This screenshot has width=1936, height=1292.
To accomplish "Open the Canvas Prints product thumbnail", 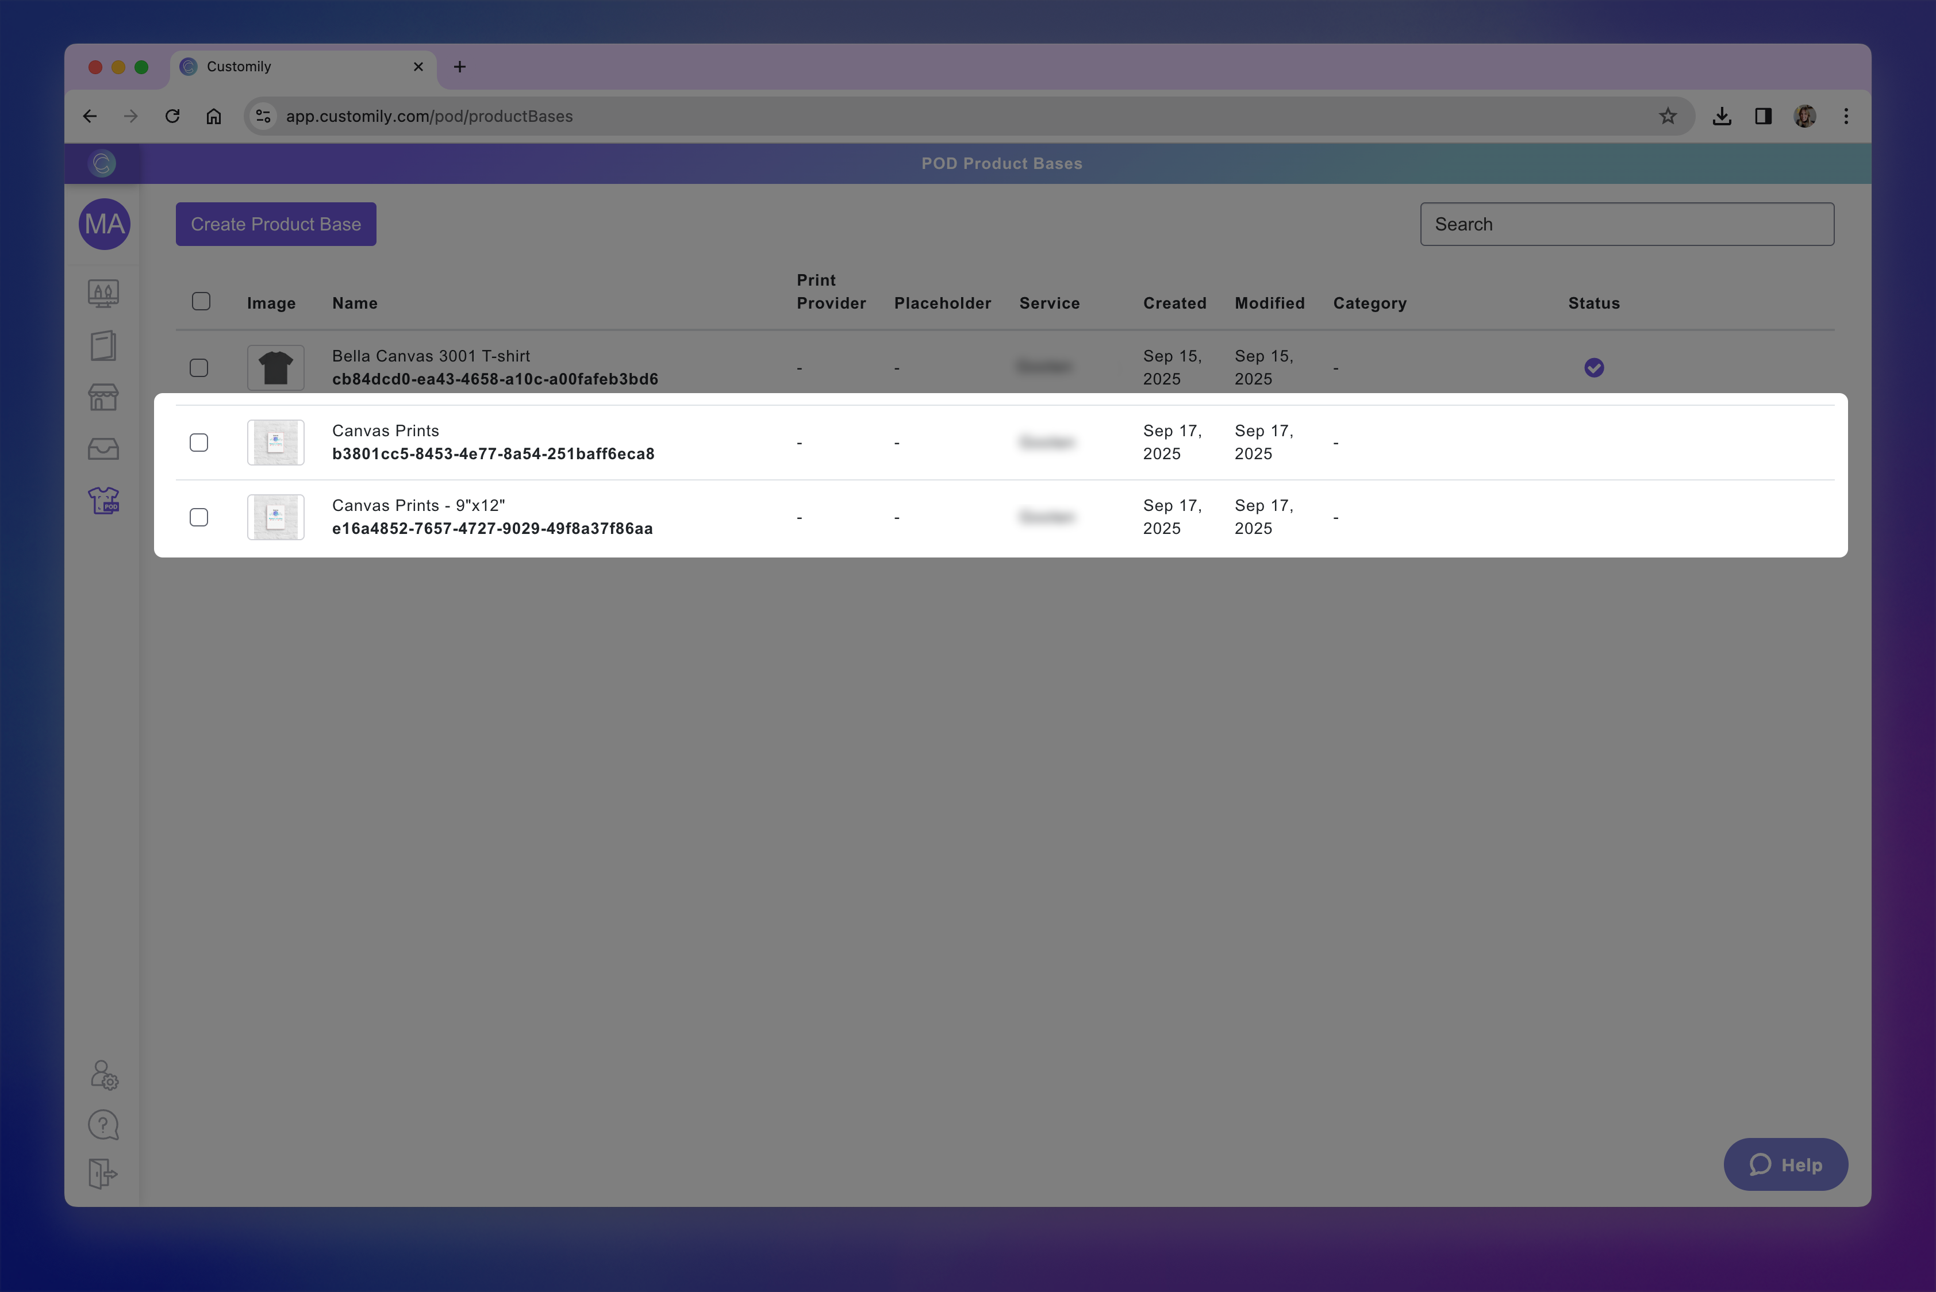I will click(276, 443).
